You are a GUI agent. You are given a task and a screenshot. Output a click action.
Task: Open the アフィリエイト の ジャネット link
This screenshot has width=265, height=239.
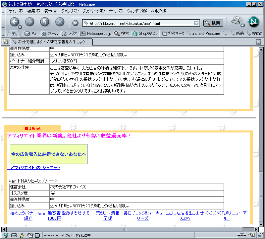(x=34, y=168)
